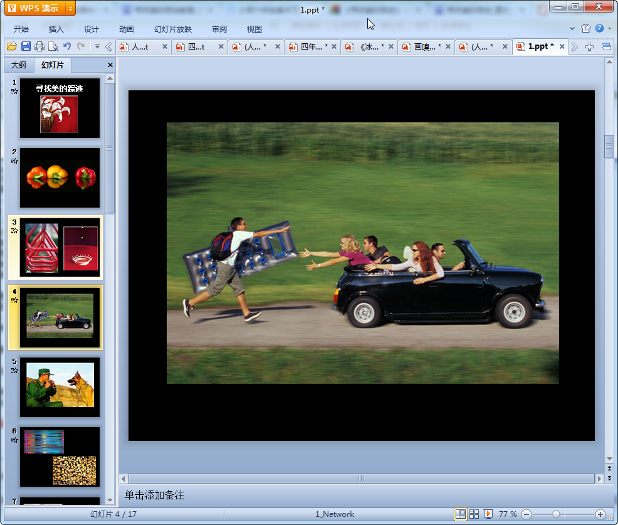Close the 画嗅... document tab
This screenshot has height=525, width=618.
click(448, 46)
